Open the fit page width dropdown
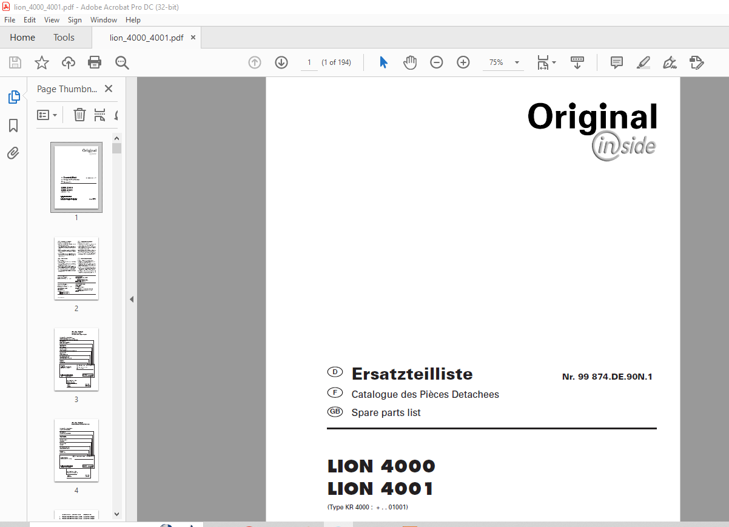The height and width of the screenshot is (527, 729). 546,62
